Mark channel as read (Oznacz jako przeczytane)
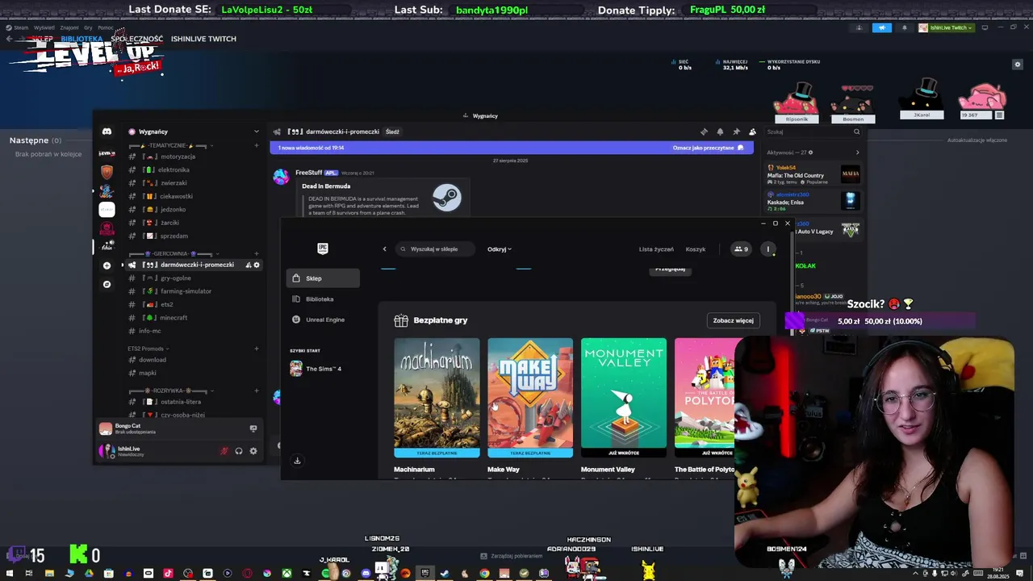The height and width of the screenshot is (581, 1033). click(708, 148)
